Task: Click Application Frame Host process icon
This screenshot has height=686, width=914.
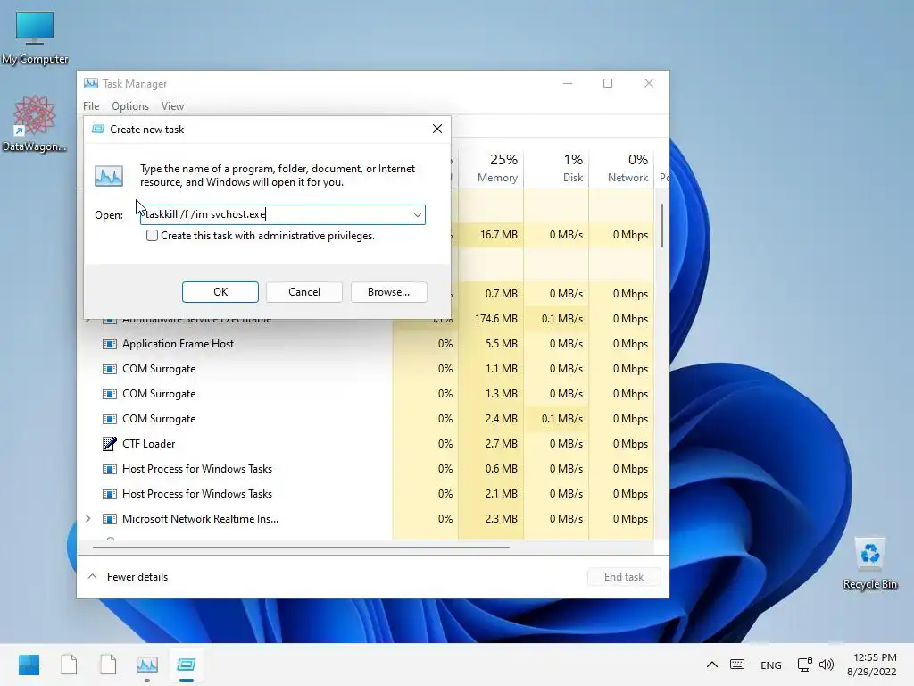Action: pyautogui.click(x=109, y=344)
